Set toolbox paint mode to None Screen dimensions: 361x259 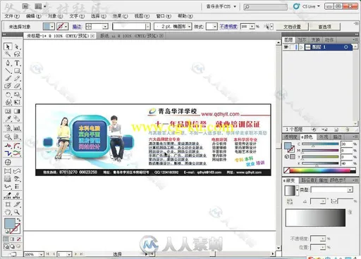[x=18, y=239]
